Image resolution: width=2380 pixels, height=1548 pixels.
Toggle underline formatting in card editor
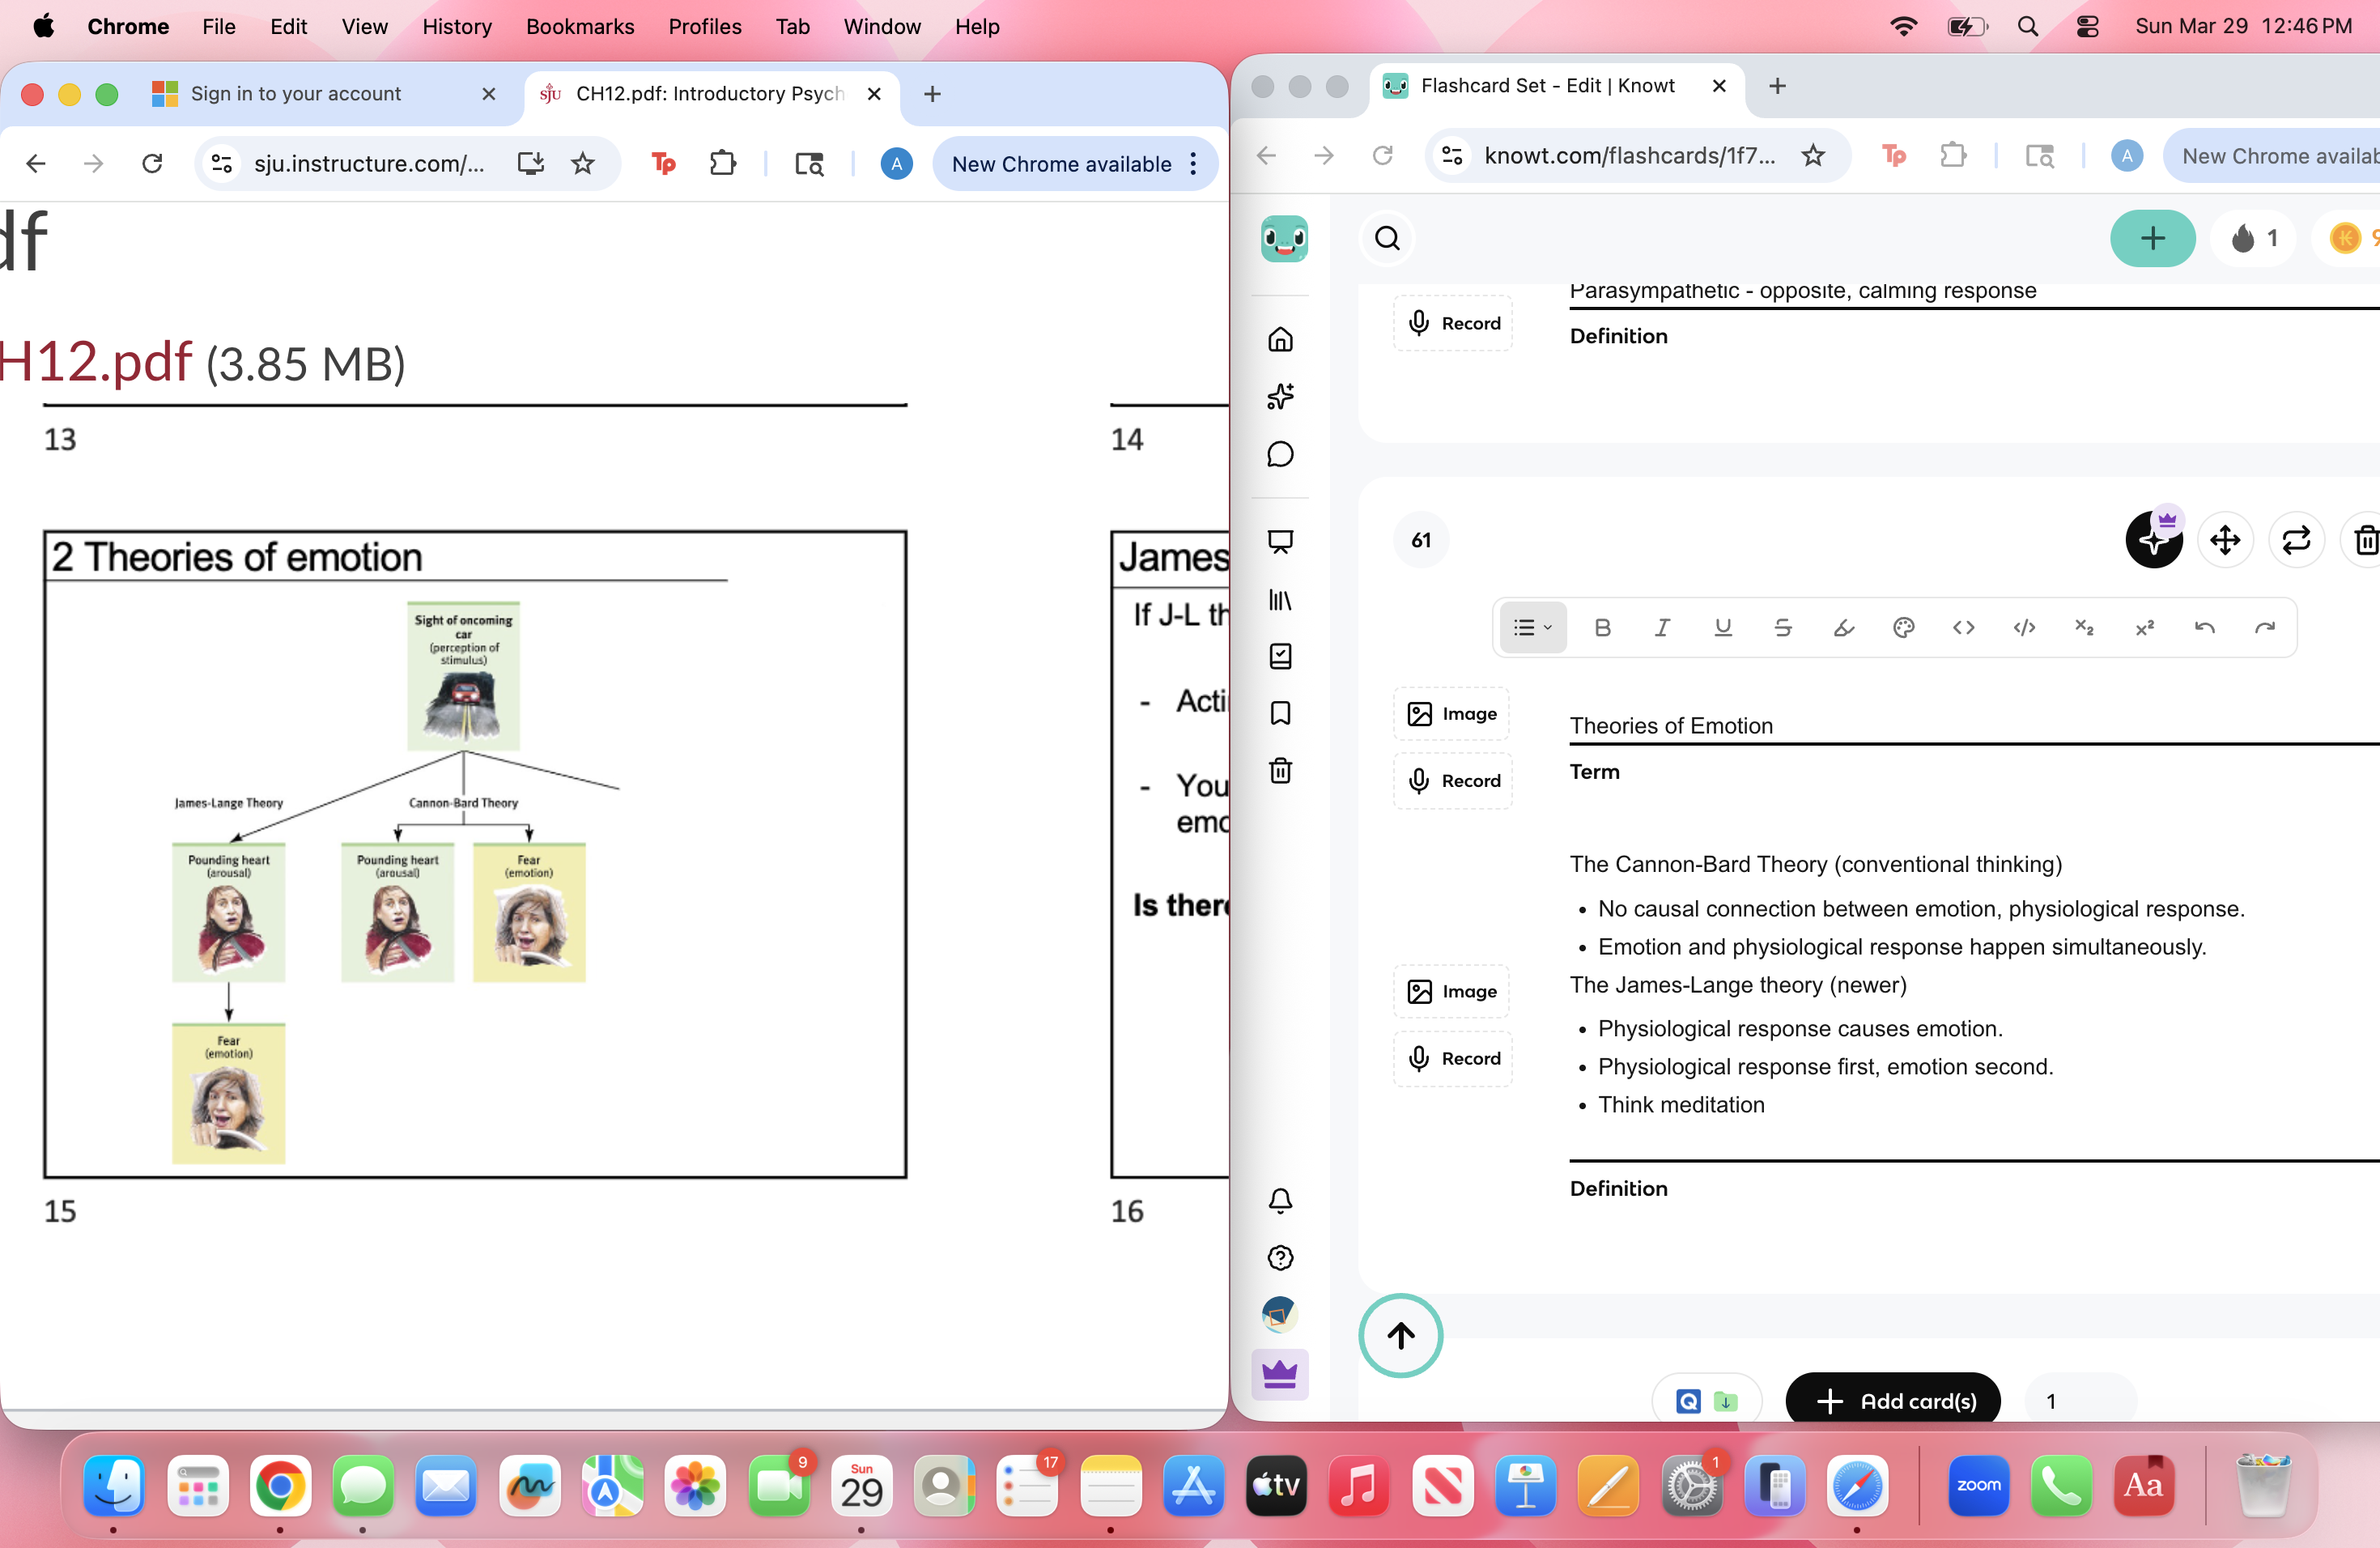[1722, 627]
